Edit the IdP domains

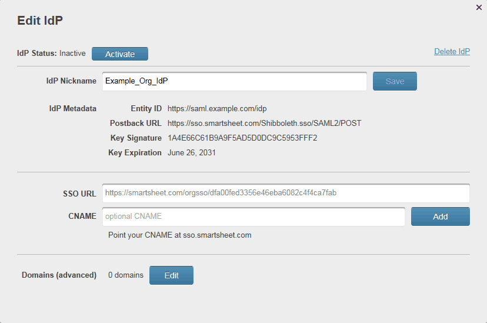pos(171,275)
